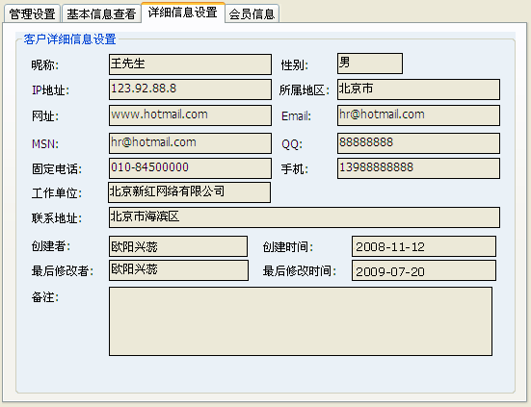Go to the 会员信息 tab
The image size is (531, 407).
pyautogui.click(x=252, y=13)
